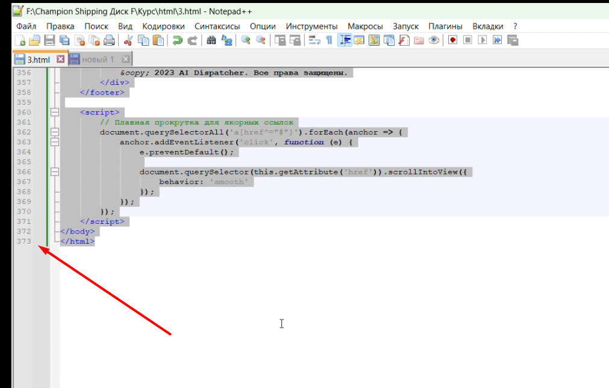Switch to the новый 1 tab
This screenshot has height=388, width=609.
[98, 60]
